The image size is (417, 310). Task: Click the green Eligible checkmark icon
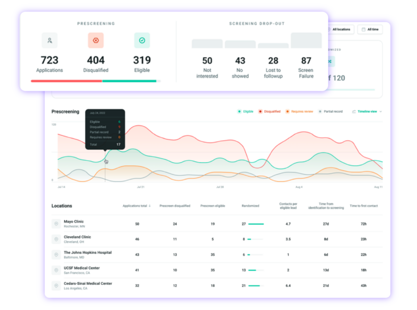143,40
